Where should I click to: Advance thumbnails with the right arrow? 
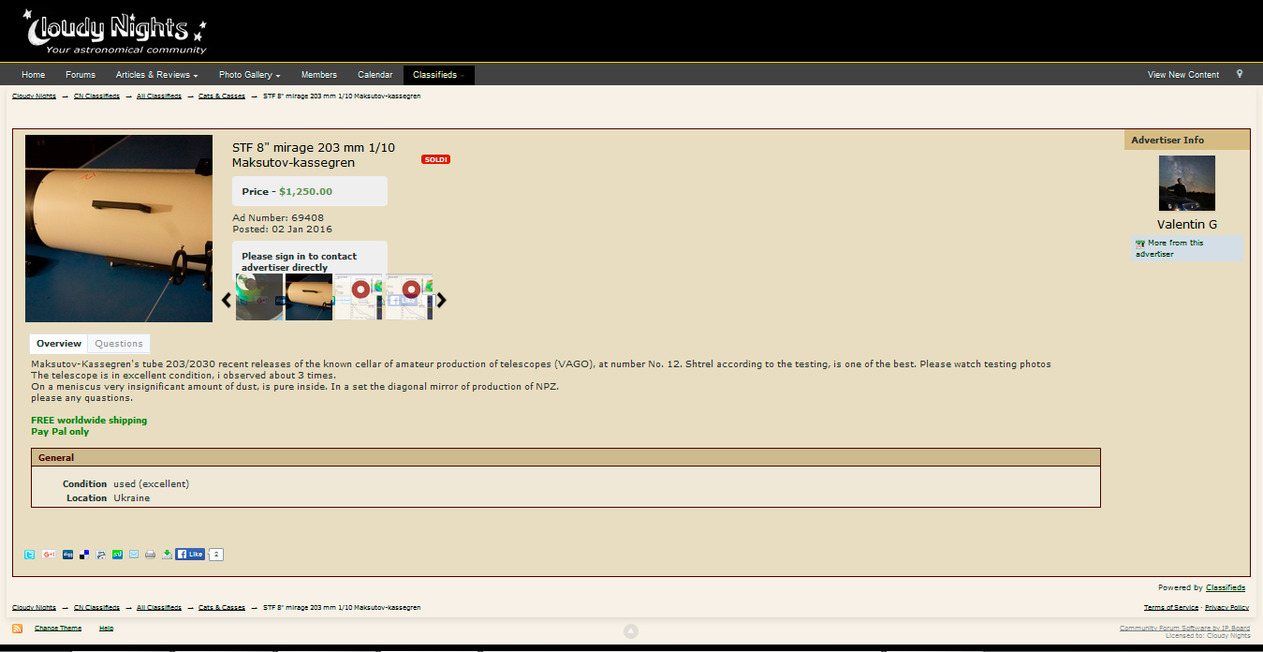pos(442,300)
